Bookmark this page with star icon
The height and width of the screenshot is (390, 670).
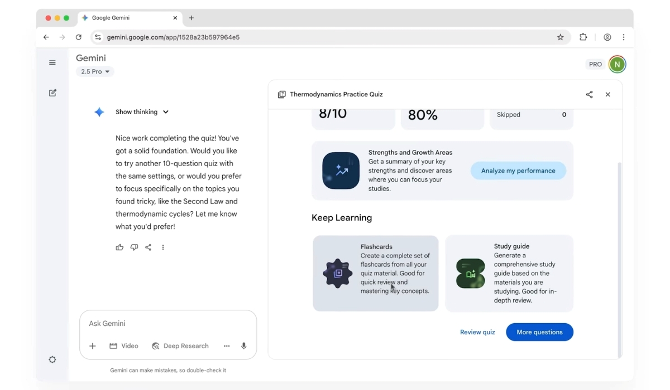coord(561,37)
